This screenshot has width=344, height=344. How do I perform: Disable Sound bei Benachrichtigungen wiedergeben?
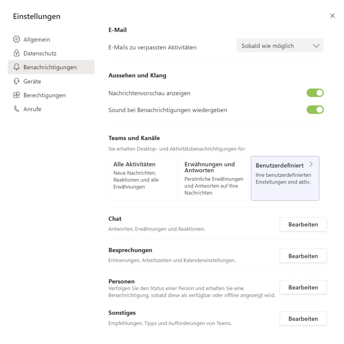click(315, 110)
